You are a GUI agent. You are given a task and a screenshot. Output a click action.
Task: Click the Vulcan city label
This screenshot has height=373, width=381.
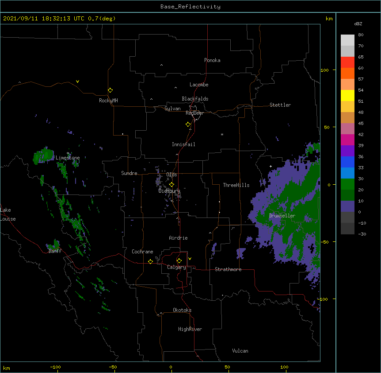tap(240, 351)
